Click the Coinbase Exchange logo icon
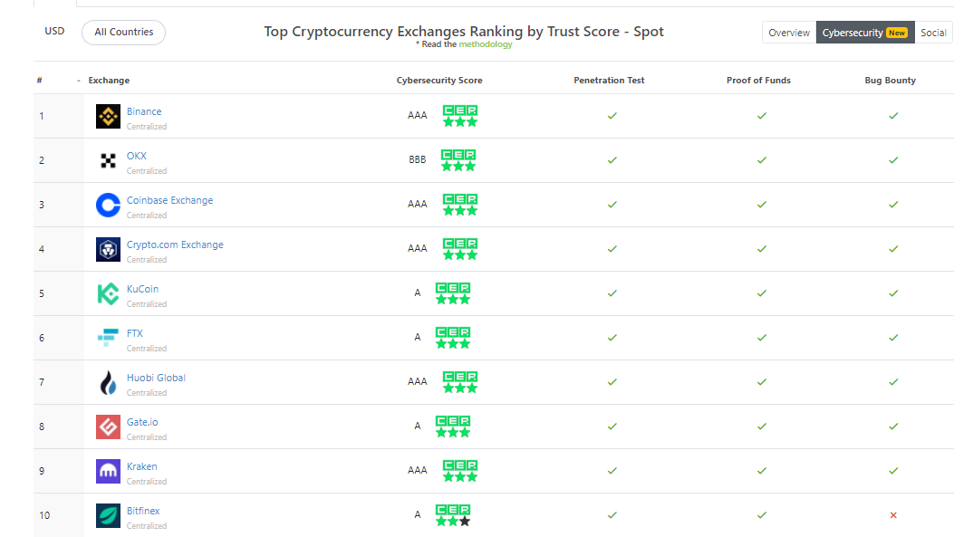The height and width of the screenshot is (537, 973). click(108, 206)
